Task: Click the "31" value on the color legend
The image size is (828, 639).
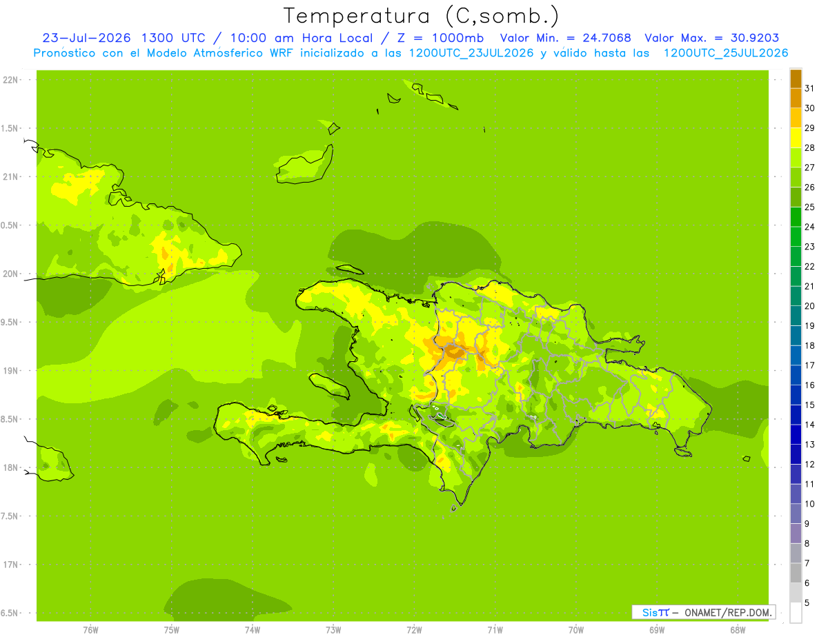Action: pyautogui.click(x=810, y=88)
